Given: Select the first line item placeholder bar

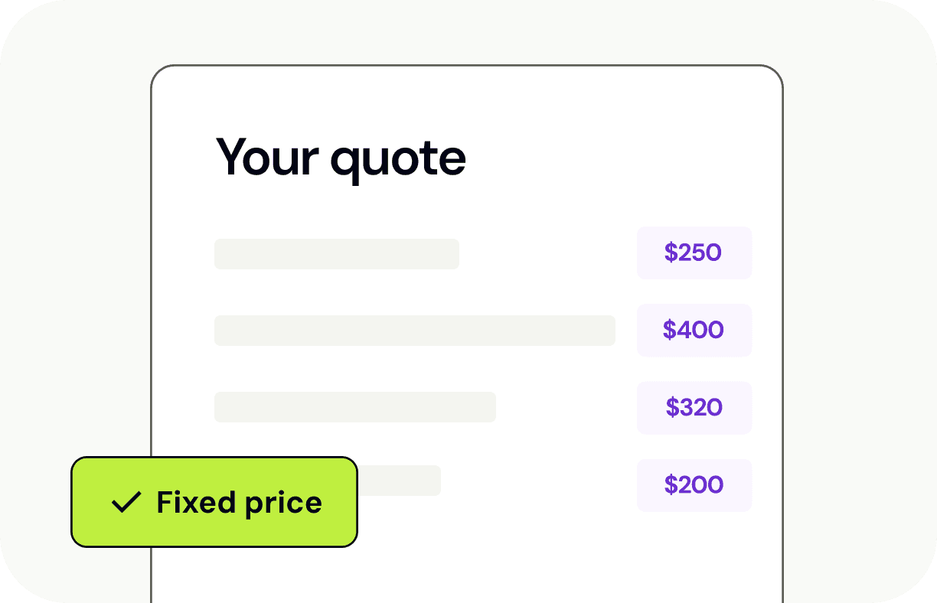Looking at the screenshot, I should [336, 254].
